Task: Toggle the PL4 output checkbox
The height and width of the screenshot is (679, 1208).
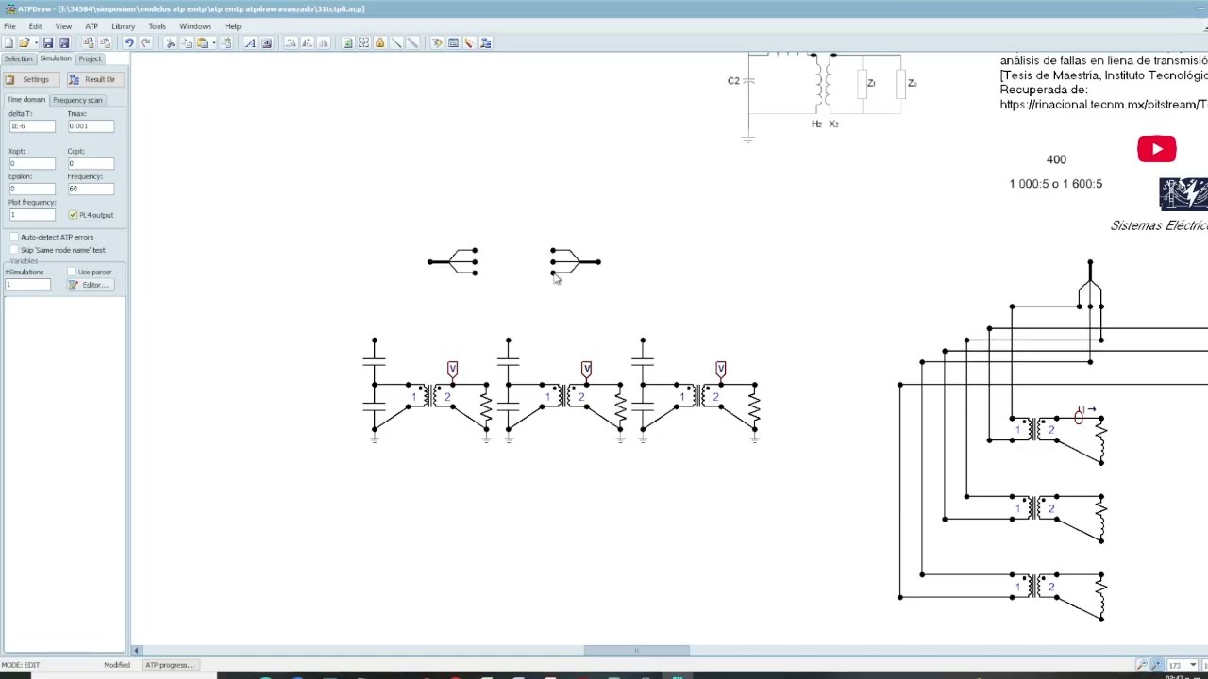Action: (73, 215)
